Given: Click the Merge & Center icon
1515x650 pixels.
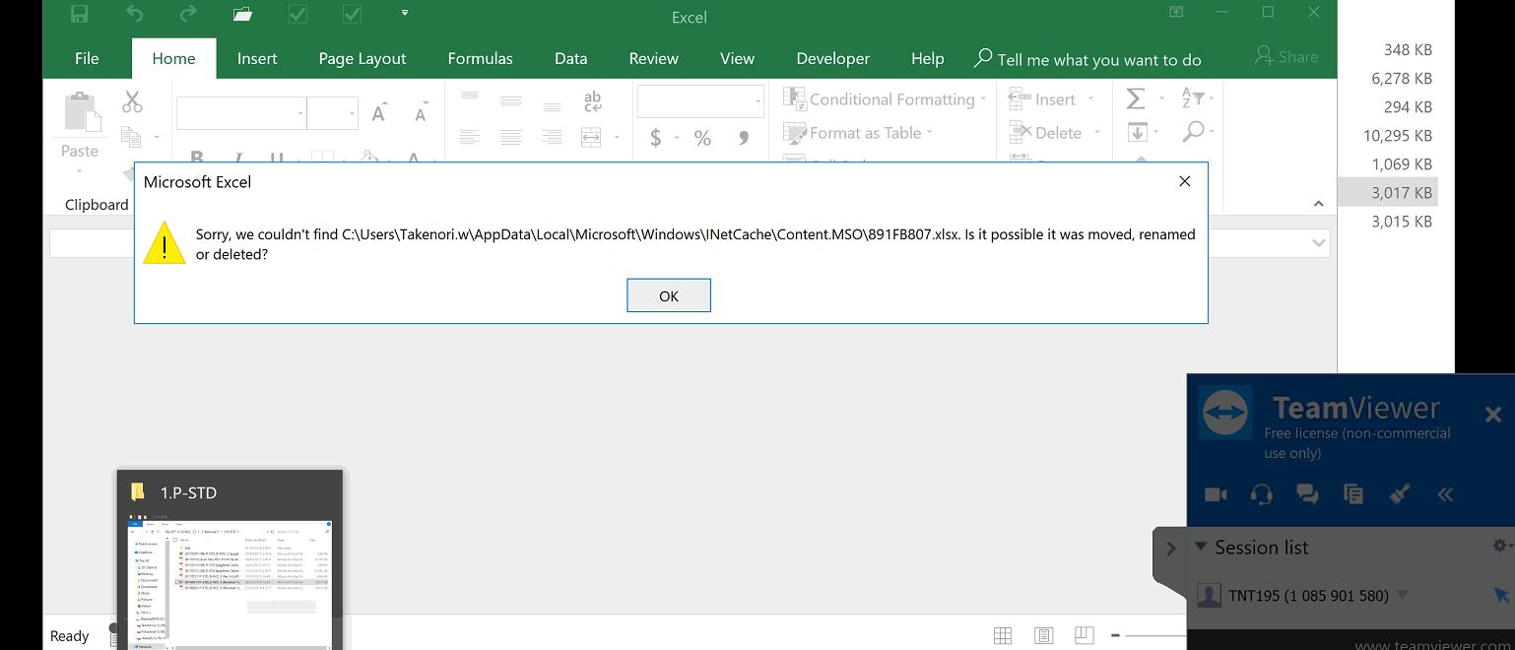Looking at the screenshot, I should pyautogui.click(x=592, y=138).
